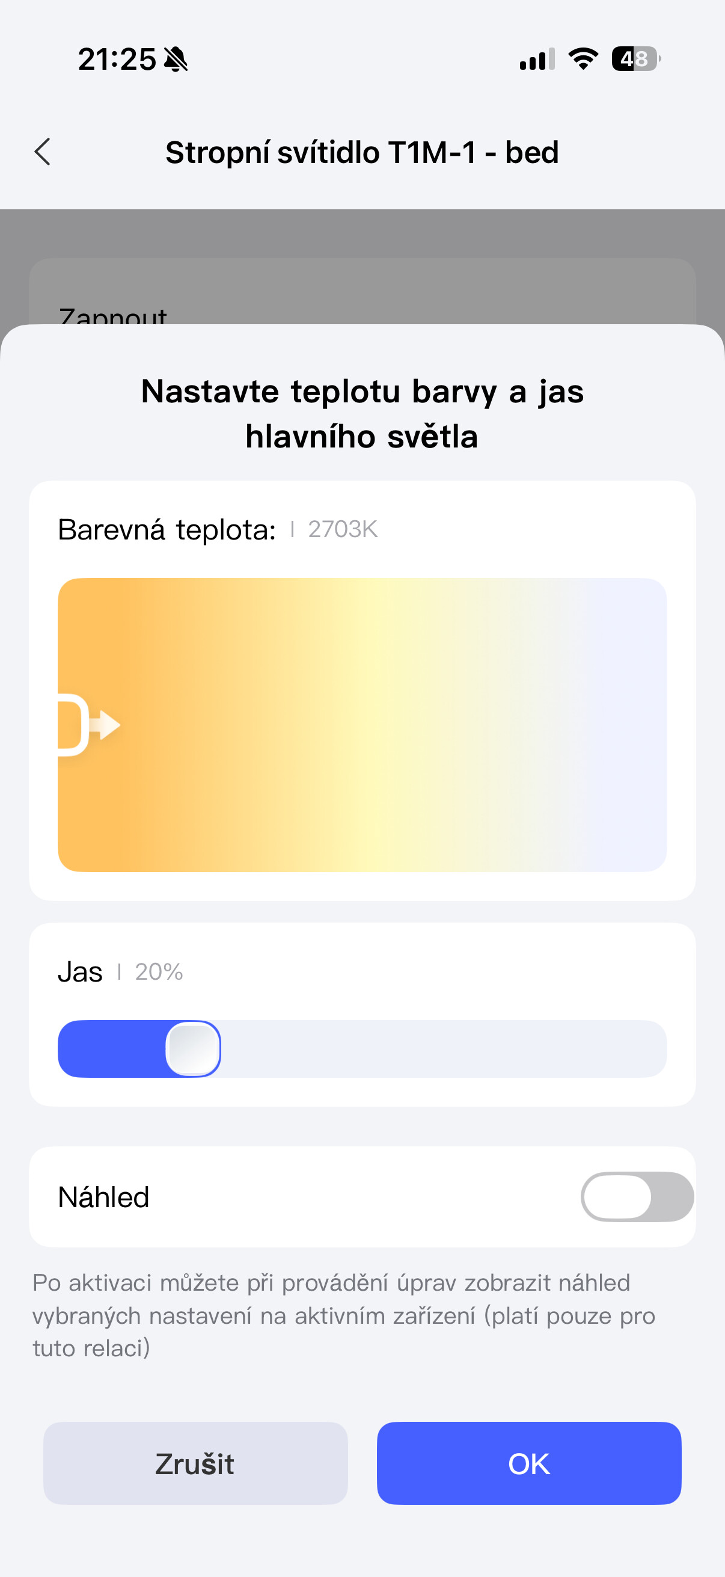
Task: Click the brightness slider thumb
Action: 194,1049
